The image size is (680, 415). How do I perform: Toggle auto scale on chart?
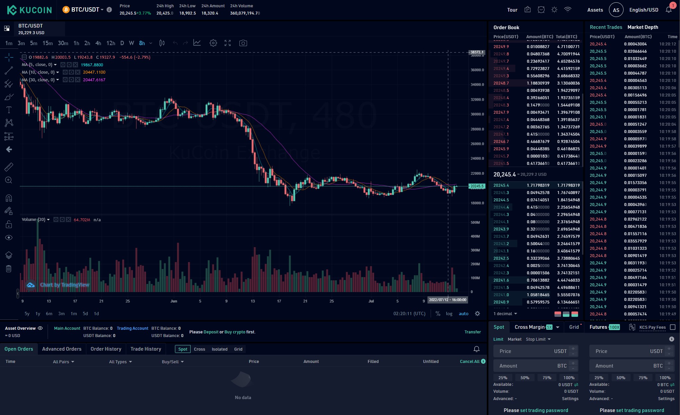[x=464, y=313]
